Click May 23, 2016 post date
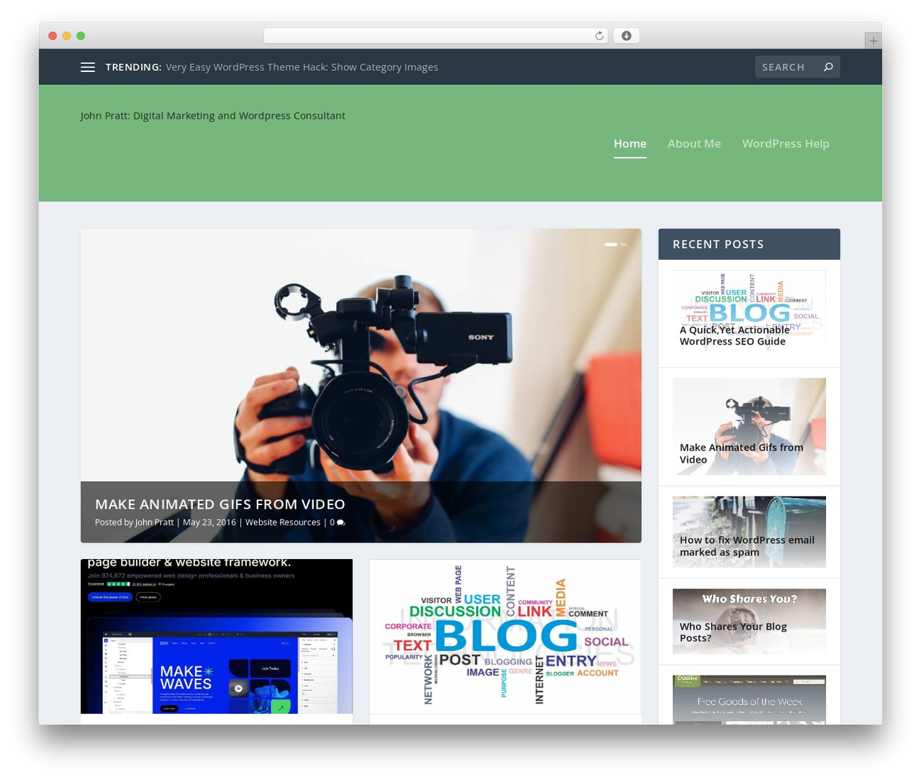 (209, 522)
